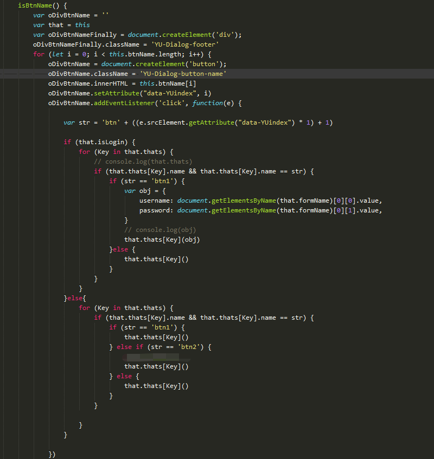The width and height of the screenshot is (434, 459).
Task: Click the 'username:' property key
Action: coord(156,201)
